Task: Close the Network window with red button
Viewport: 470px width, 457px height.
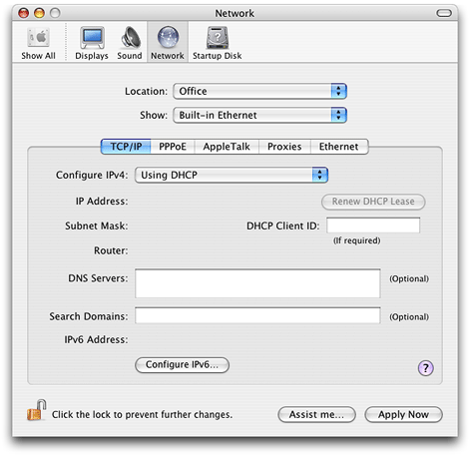Action: (x=24, y=13)
